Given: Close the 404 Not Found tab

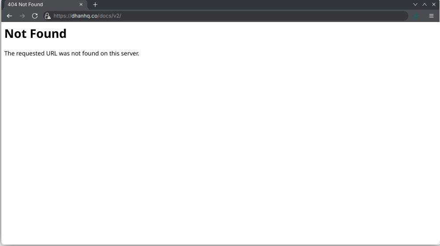Looking at the screenshot, I should (x=81, y=4).
